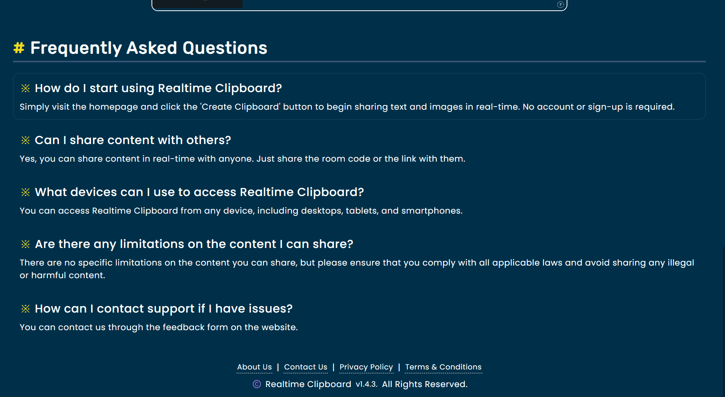This screenshot has width=725, height=397.
Task: Click the yellow hash icon beside Frequently Asked Questions
Action: [x=19, y=47]
